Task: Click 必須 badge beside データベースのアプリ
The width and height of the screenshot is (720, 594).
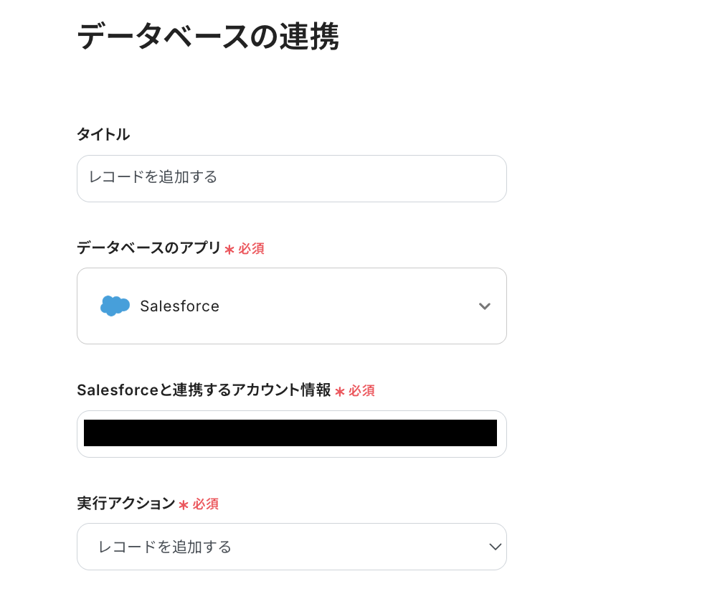Action: point(251,249)
